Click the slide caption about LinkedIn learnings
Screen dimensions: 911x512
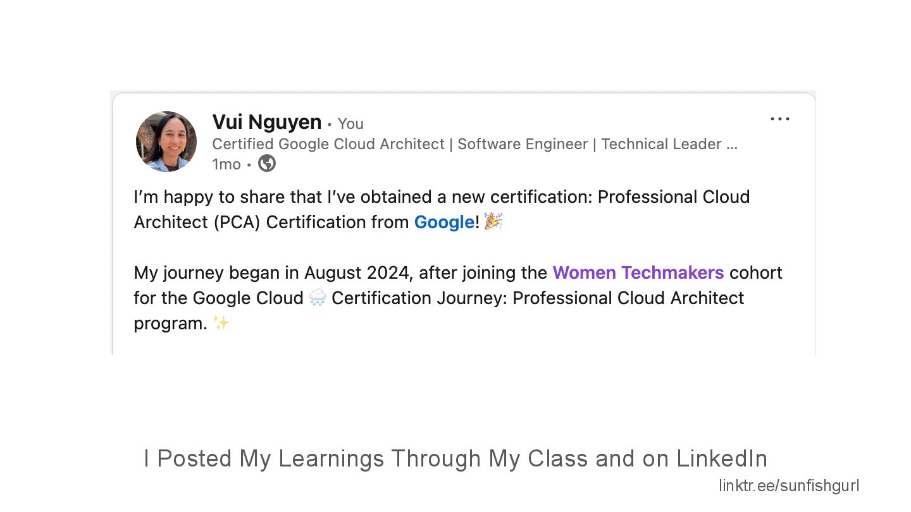tap(455, 458)
